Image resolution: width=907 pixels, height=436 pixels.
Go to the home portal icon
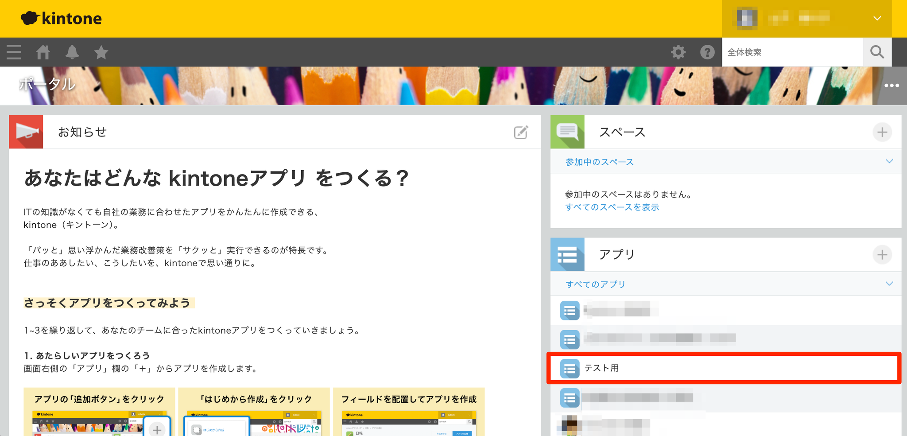point(43,52)
